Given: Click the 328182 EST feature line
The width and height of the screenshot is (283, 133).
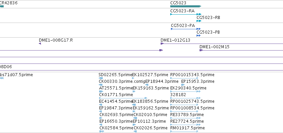Looking at the screenshot, I should point(185,98).
